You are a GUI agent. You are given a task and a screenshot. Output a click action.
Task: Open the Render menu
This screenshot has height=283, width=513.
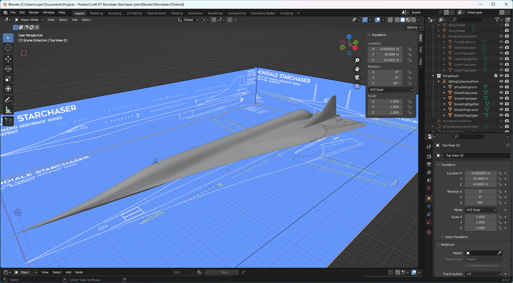pyautogui.click(x=34, y=12)
